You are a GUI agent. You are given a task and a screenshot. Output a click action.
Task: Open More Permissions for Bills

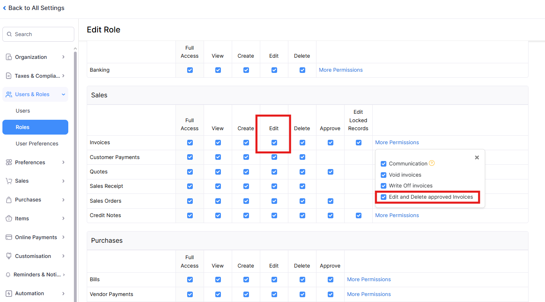pyautogui.click(x=369, y=279)
